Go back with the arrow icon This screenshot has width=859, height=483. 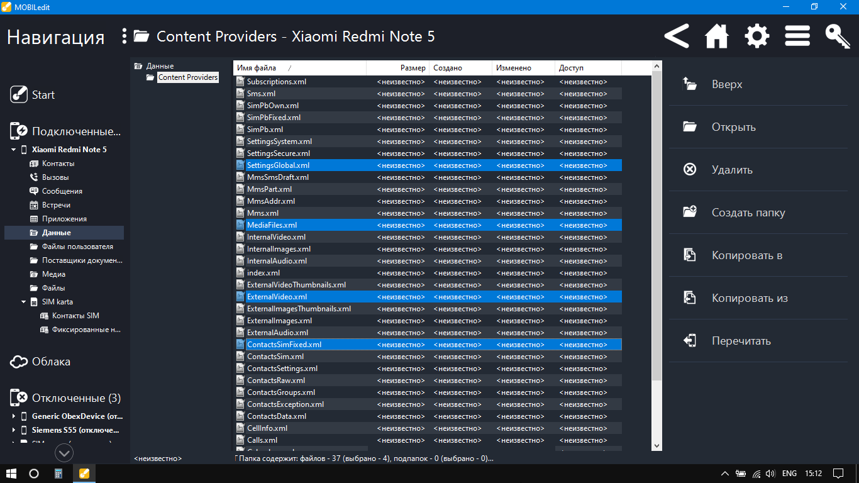tap(676, 36)
